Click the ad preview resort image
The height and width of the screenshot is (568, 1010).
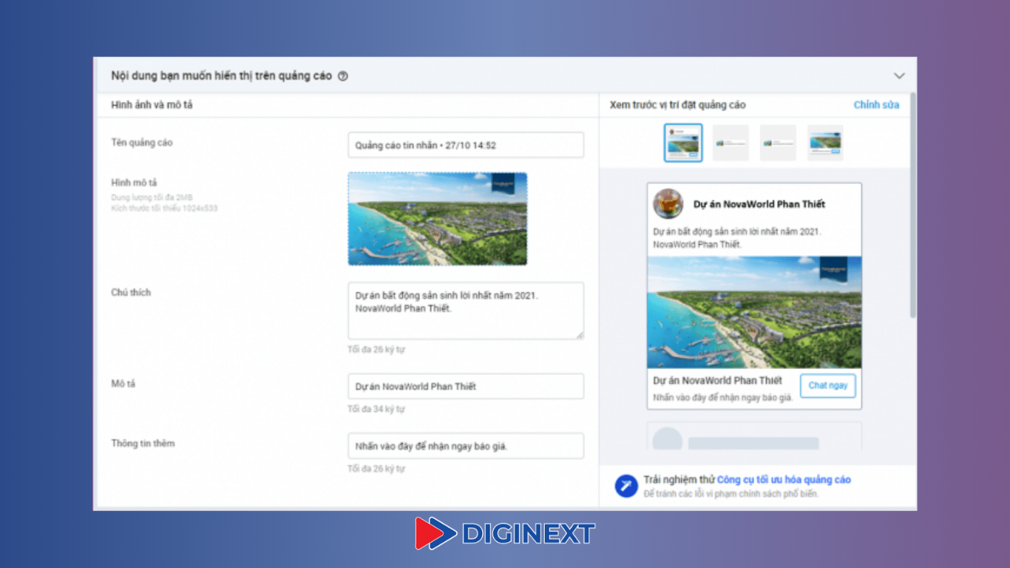(x=754, y=312)
